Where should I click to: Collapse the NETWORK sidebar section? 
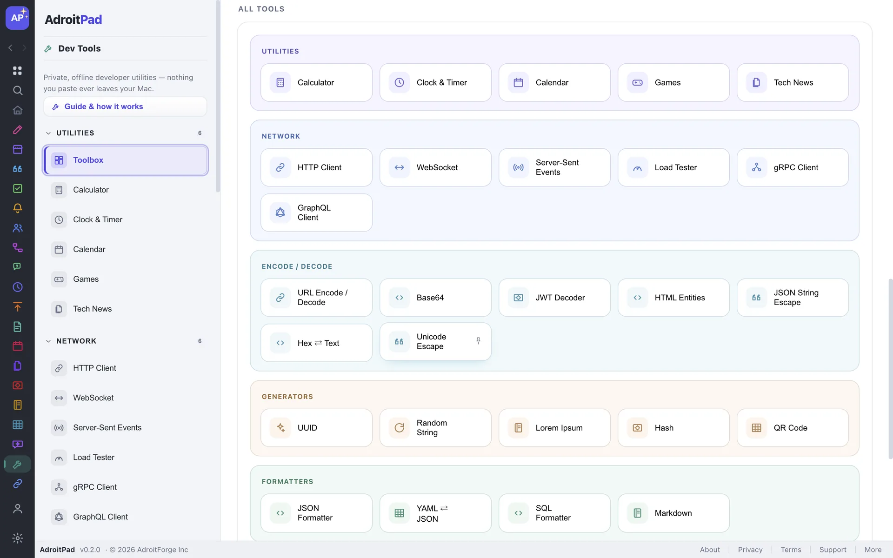(48, 341)
